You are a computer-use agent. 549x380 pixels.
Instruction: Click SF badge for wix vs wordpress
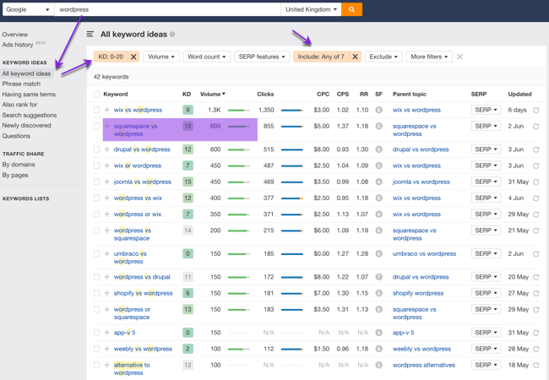point(378,110)
